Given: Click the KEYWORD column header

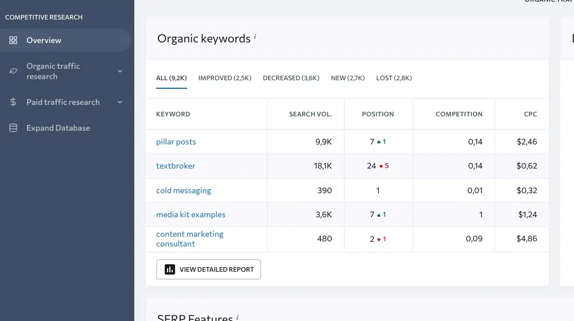Looking at the screenshot, I should pyautogui.click(x=173, y=114).
